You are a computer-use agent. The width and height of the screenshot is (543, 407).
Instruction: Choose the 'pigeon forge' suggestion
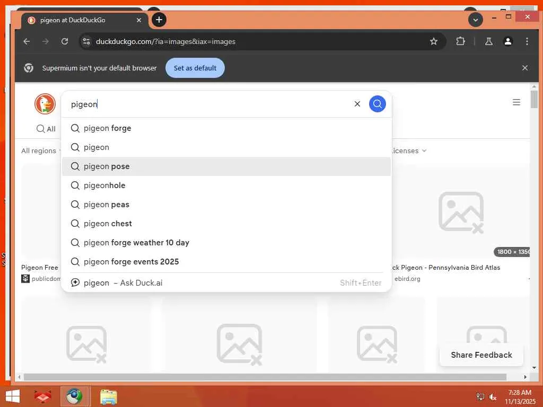226,128
